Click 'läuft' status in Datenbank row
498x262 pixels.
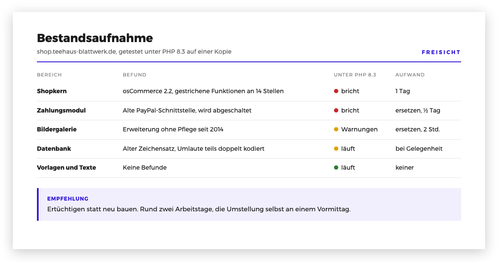[x=348, y=149]
